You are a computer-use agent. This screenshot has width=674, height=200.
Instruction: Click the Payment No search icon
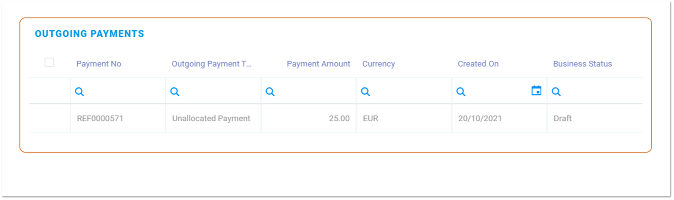[x=79, y=92]
